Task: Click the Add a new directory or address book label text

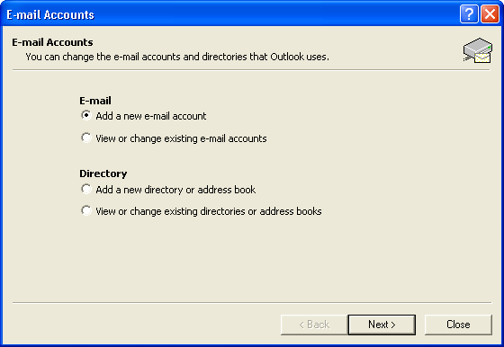Action: click(x=175, y=190)
